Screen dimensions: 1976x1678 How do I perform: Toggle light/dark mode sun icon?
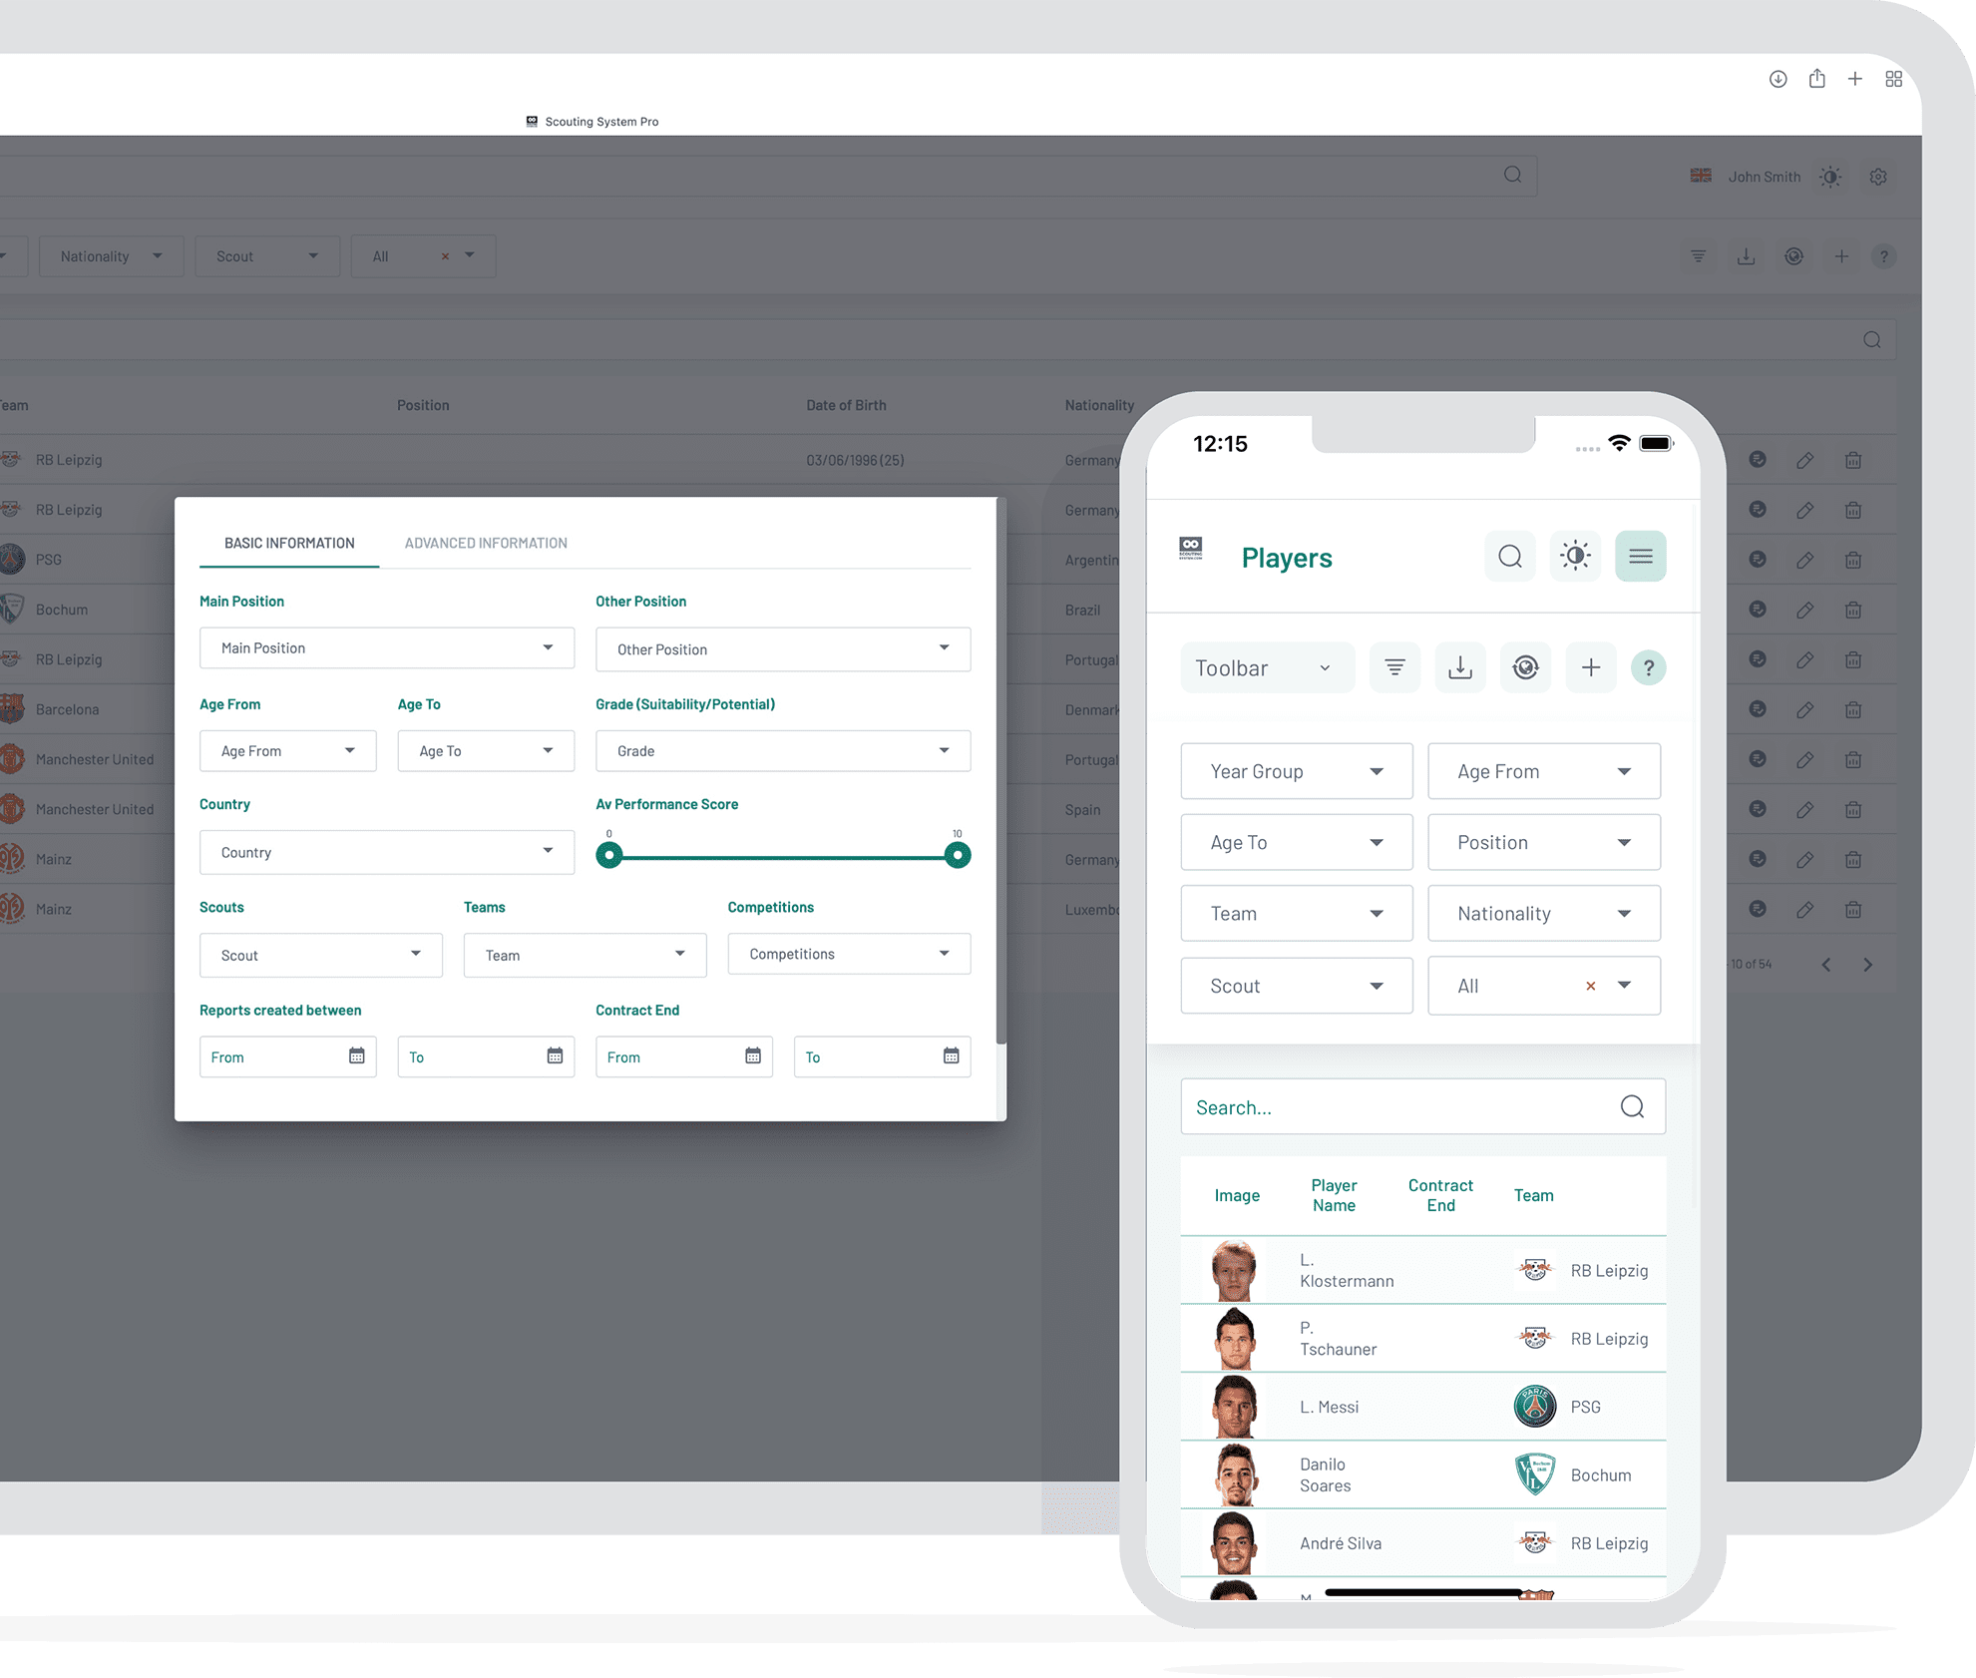(1573, 556)
